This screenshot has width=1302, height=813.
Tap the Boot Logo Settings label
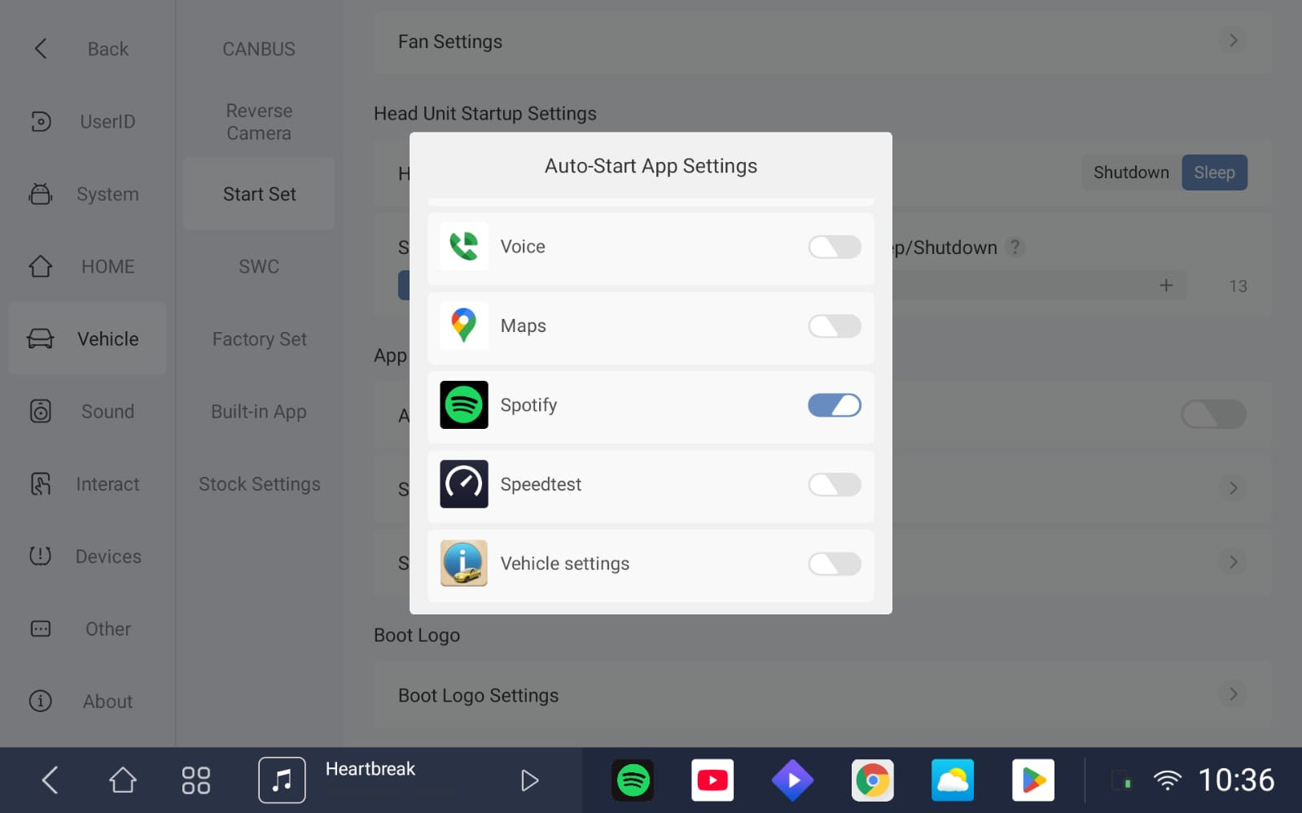coord(479,695)
